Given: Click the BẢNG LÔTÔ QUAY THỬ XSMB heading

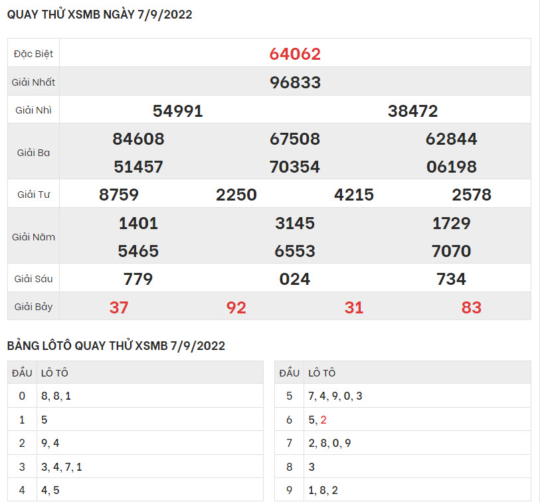Looking at the screenshot, I should [116, 346].
